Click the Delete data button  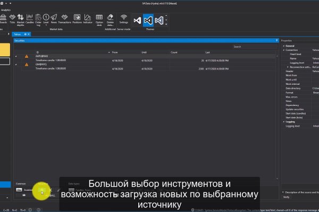tap(110, 20)
